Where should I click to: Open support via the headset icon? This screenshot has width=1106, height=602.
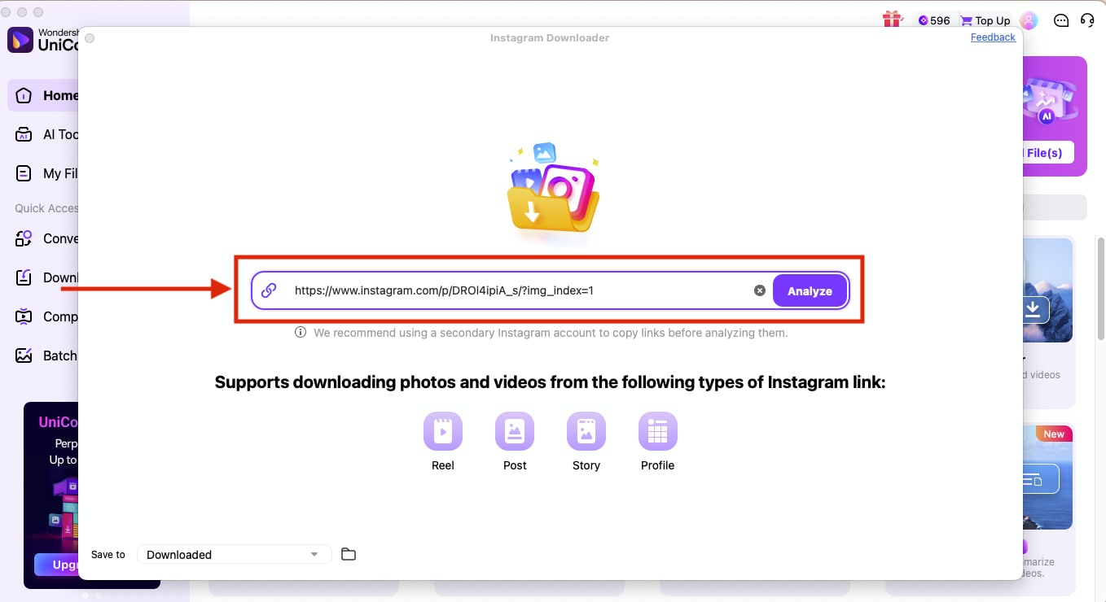click(1089, 20)
